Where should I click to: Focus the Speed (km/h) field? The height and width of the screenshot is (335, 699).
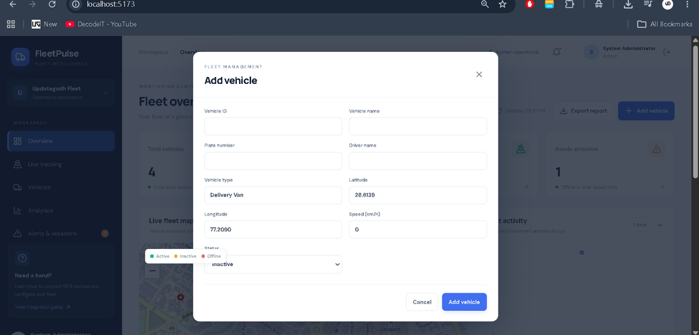tap(418, 229)
